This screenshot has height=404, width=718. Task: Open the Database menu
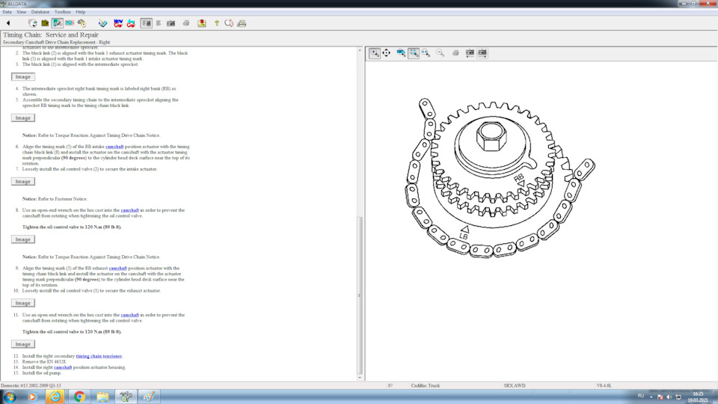coord(40,12)
